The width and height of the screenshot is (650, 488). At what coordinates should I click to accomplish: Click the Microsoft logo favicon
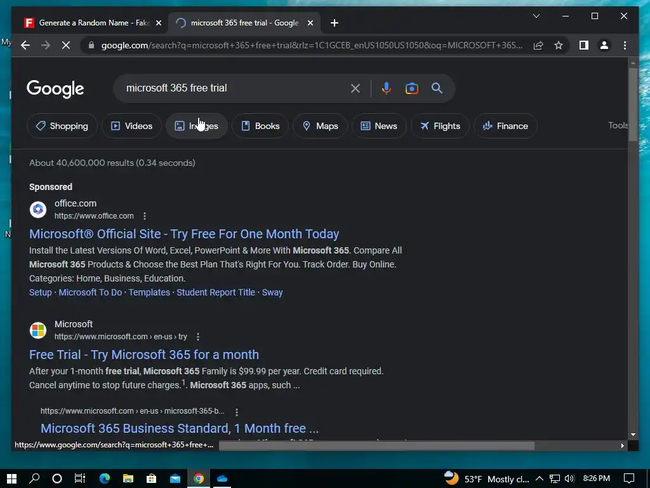38,330
